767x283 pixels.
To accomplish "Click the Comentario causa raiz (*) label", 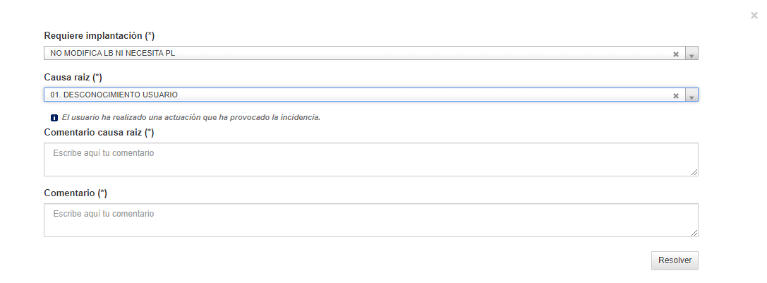I will click(x=99, y=132).
